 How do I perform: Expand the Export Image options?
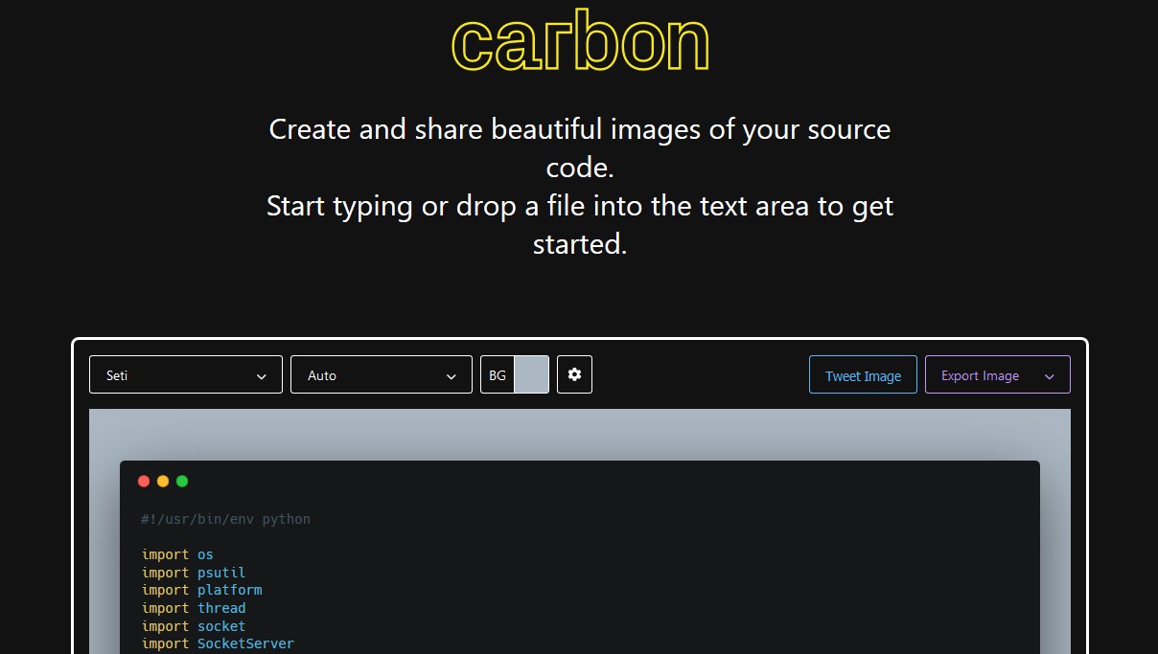tap(1049, 376)
